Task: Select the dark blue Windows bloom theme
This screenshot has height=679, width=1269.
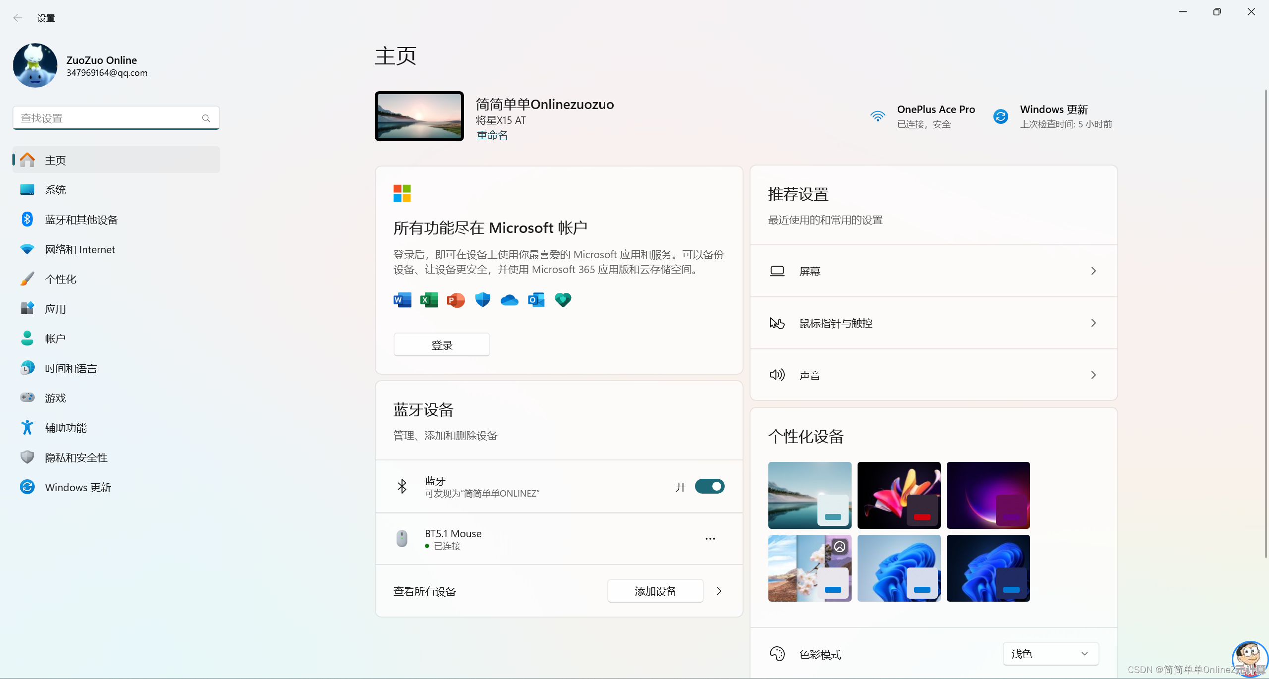Action: point(988,568)
